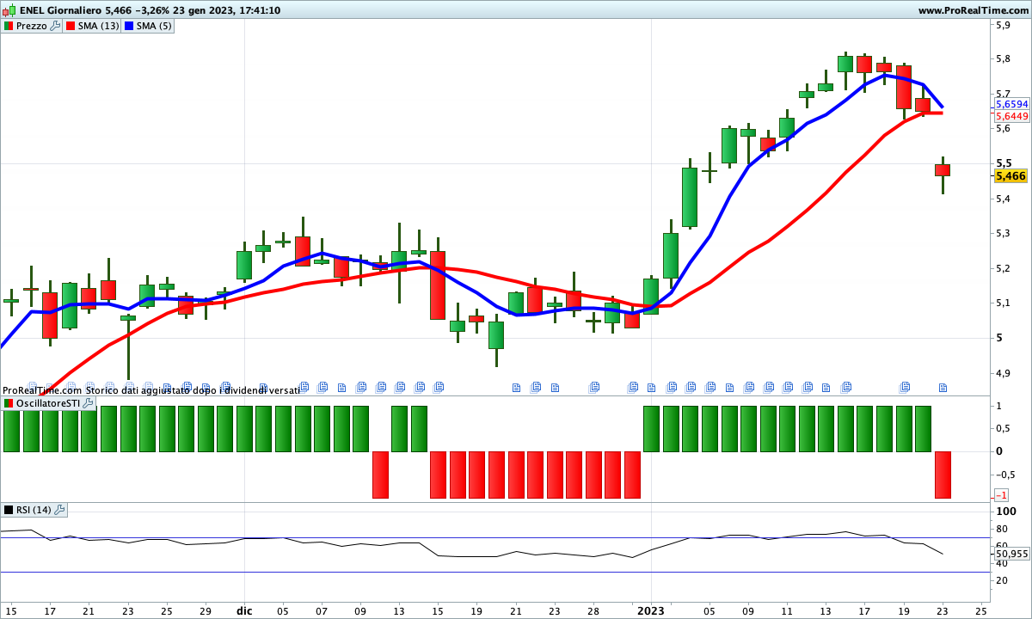Viewport: 1032px width, 619px height.
Task: Click the black RSI (14) color swatch
Action: click(9, 510)
